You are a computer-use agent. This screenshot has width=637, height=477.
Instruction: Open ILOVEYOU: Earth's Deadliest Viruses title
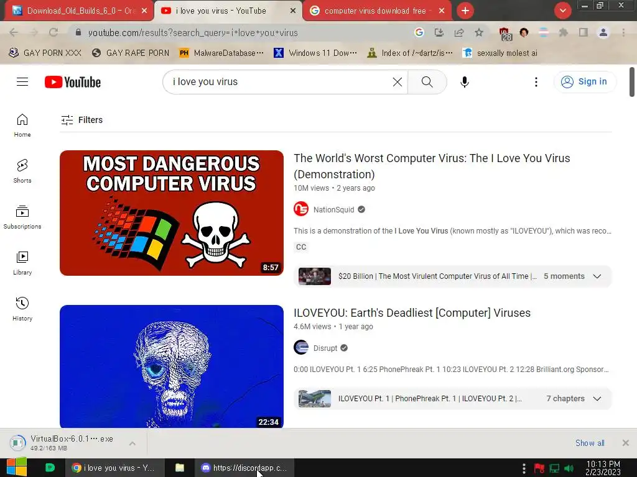(x=412, y=313)
